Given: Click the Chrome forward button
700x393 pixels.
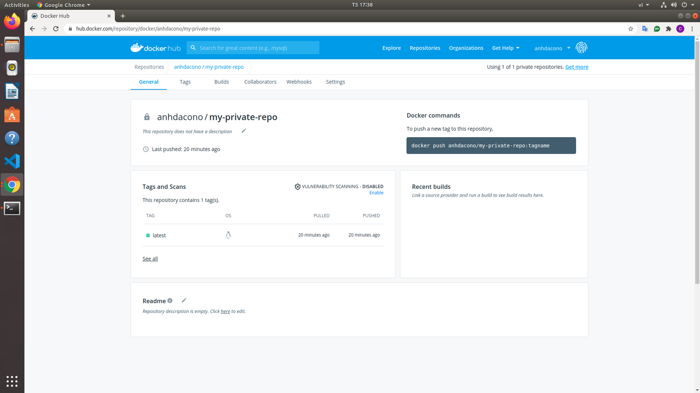Looking at the screenshot, I should point(44,29).
